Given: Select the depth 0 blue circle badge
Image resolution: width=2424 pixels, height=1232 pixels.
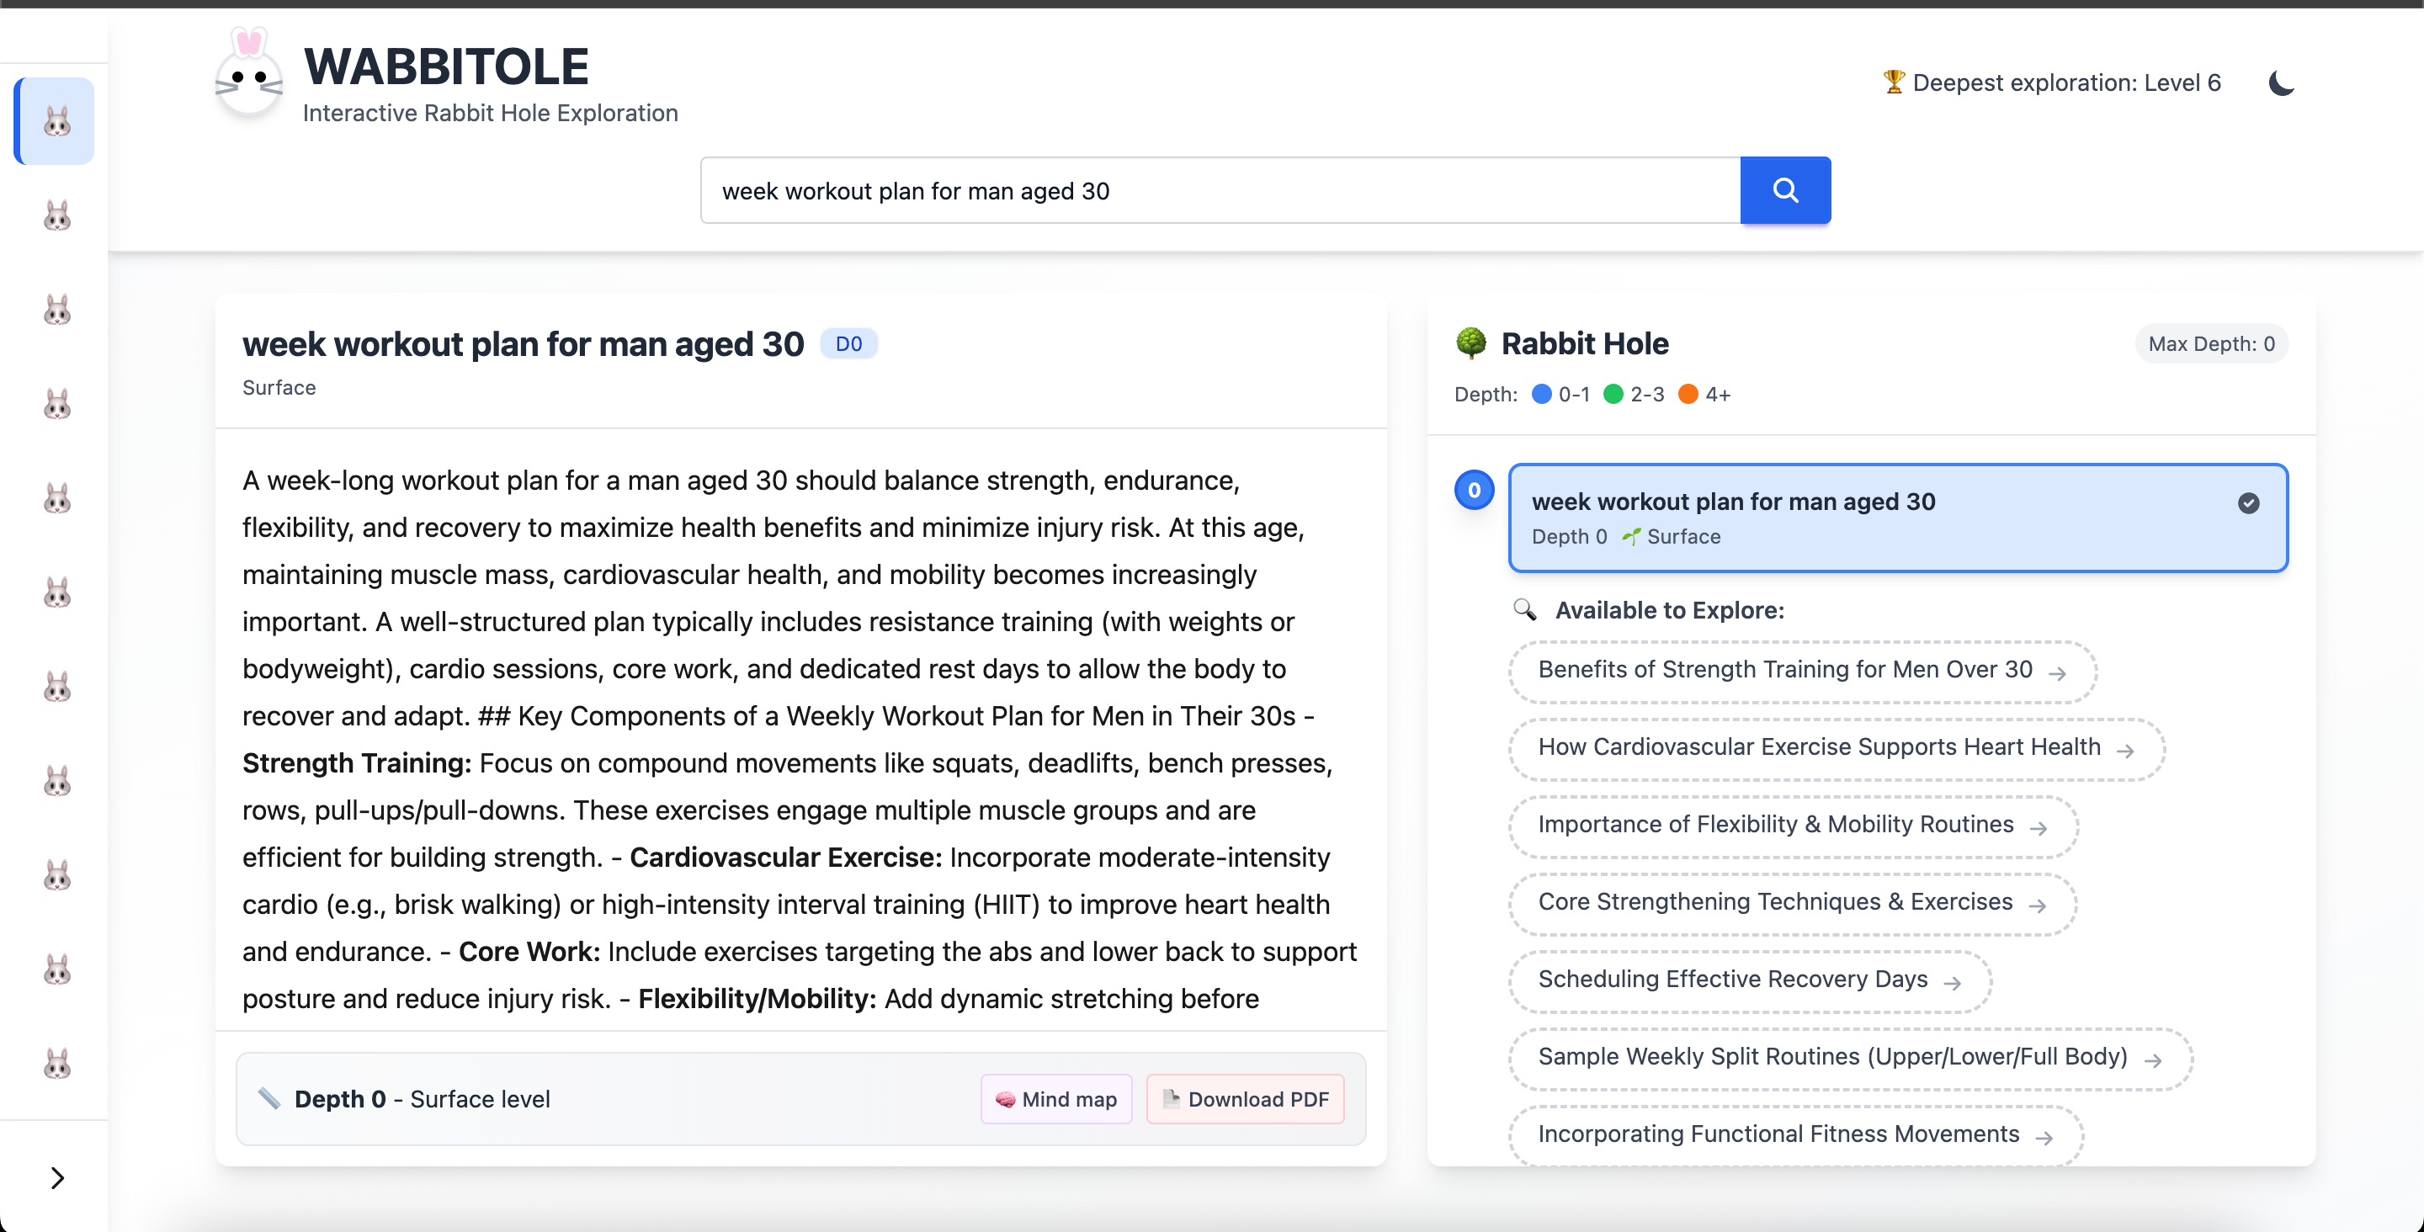Looking at the screenshot, I should [1474, 490].
